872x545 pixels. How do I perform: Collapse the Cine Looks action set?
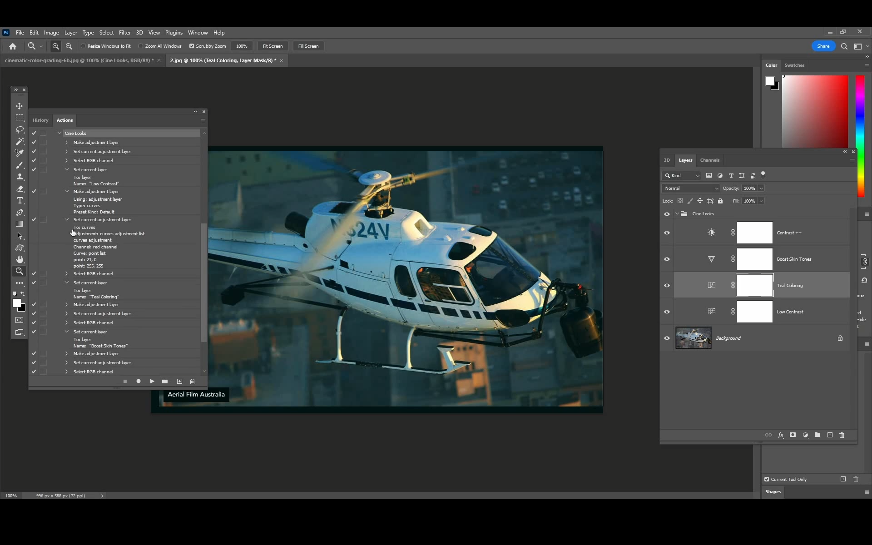(59, 133)
